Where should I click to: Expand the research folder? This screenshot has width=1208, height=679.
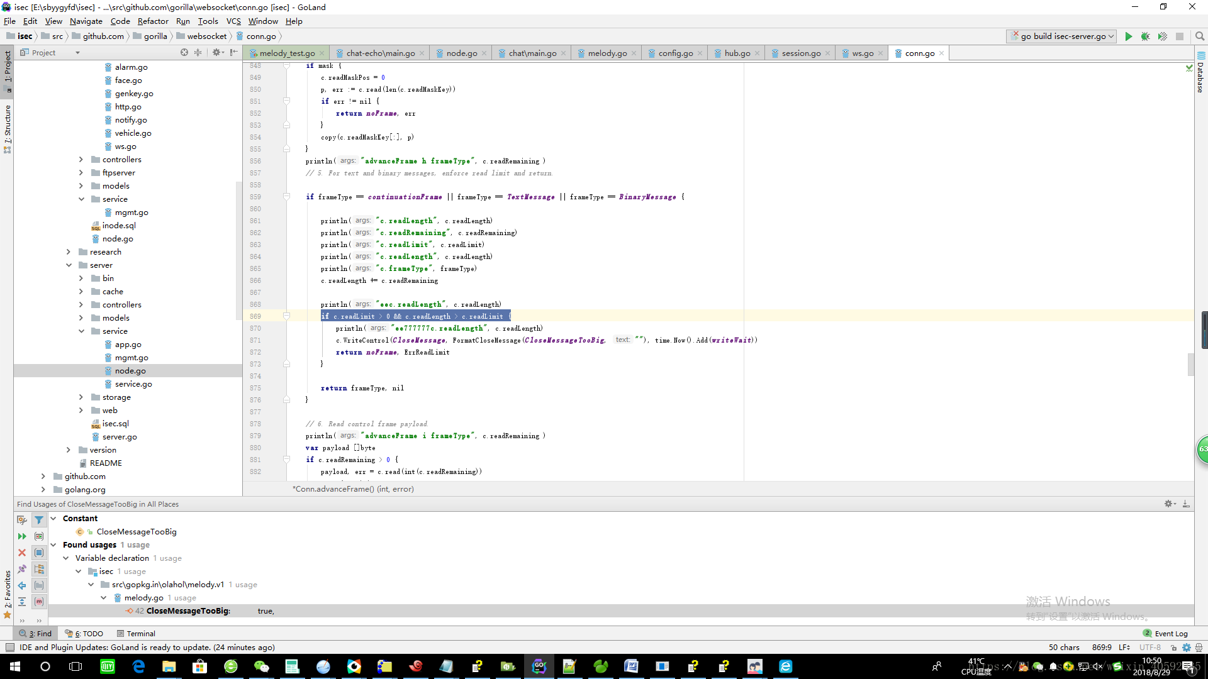[69, 252]
